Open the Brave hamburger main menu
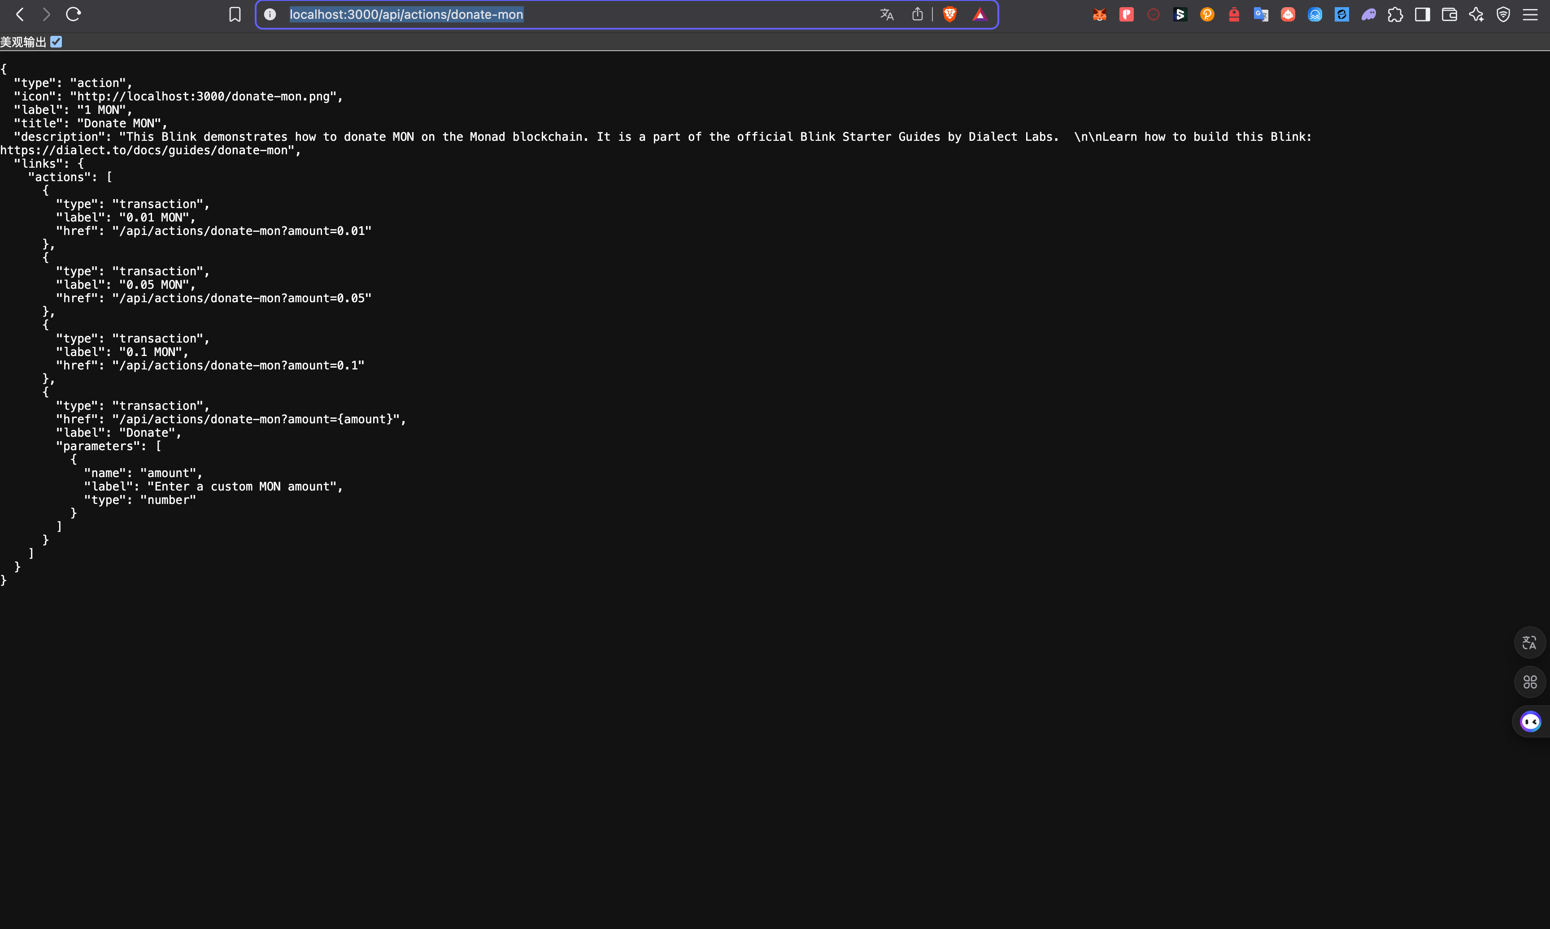1550x929 pixels. tap(1530, 14)
